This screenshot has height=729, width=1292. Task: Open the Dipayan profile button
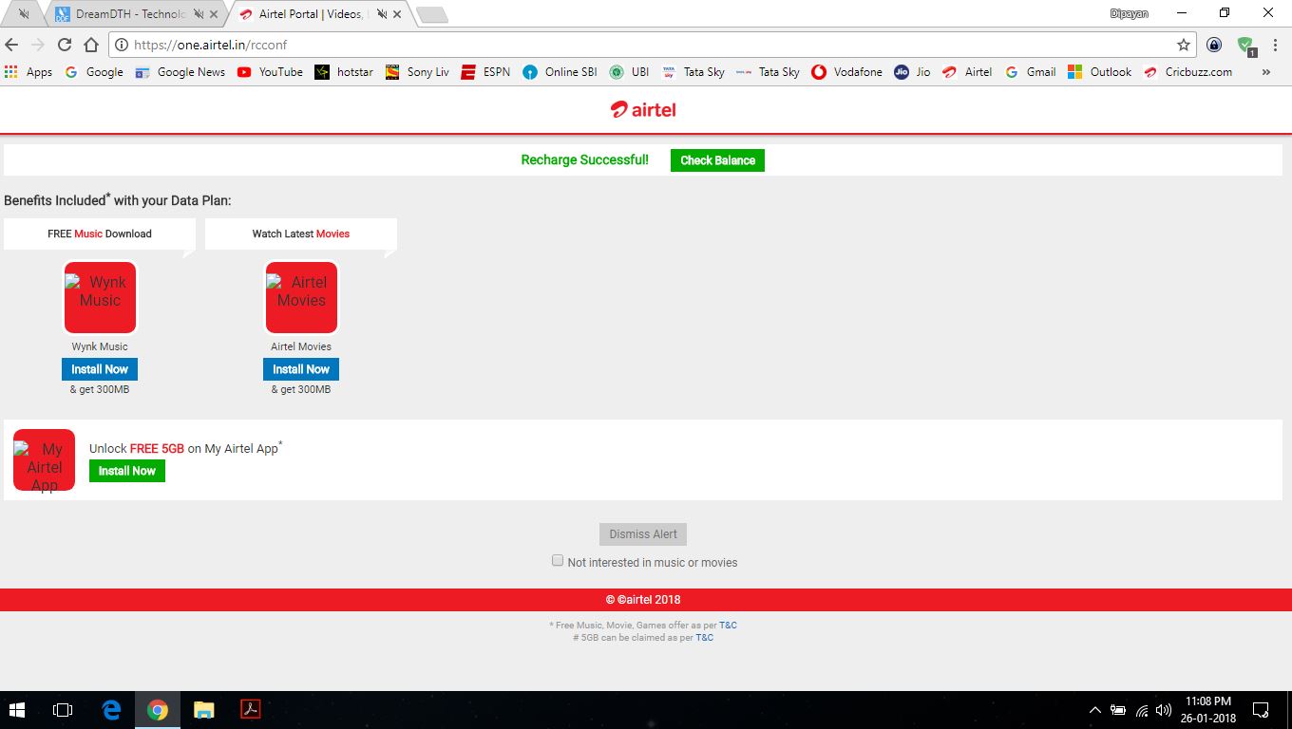[x=1129, y=13]
